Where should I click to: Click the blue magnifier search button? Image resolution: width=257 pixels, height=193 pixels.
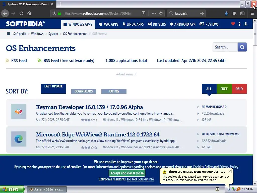coord(242,47)
